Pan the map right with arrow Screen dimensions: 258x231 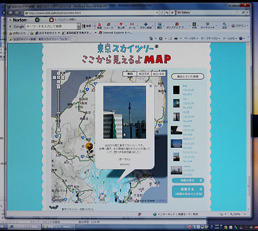(62, 77)
